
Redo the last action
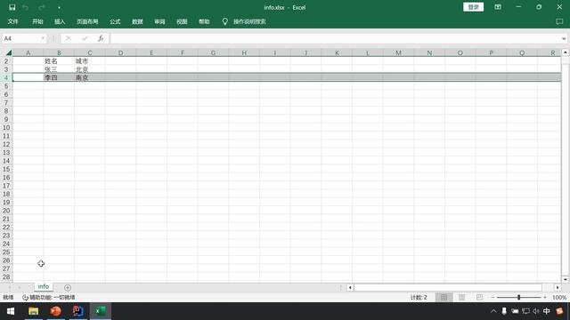[x=42, y=7]
